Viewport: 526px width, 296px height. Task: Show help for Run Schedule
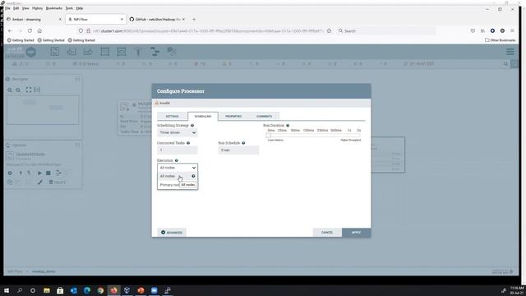[x=243, y=143]
